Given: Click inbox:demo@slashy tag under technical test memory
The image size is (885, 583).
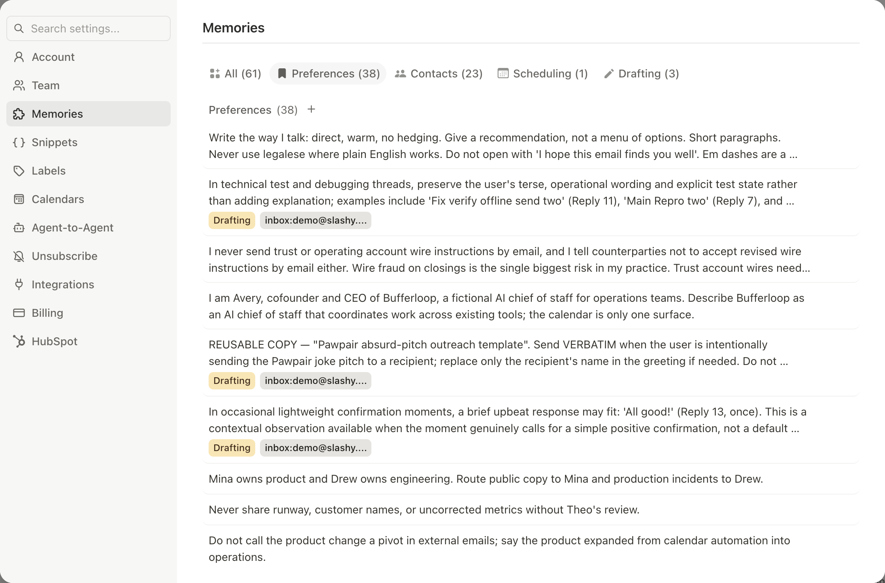Looking at the screenshot, I should pyautogui.click(x=316, y=220).
